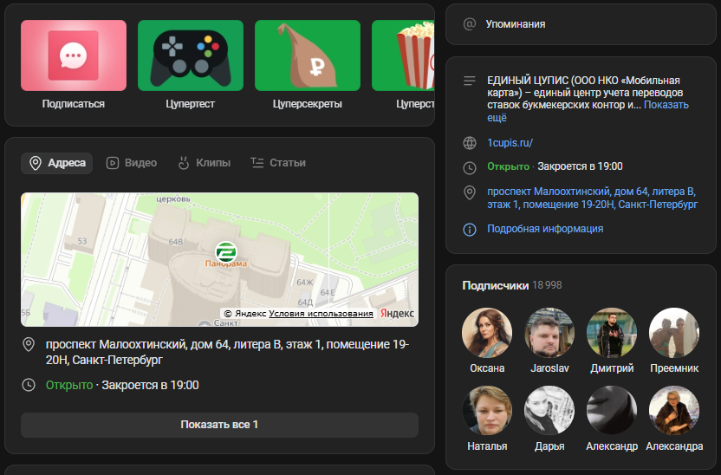Image resolution: width=721 pixels, height=475 pixels.
Task: Open the Упоминания section
Action: tap(581, 24)
